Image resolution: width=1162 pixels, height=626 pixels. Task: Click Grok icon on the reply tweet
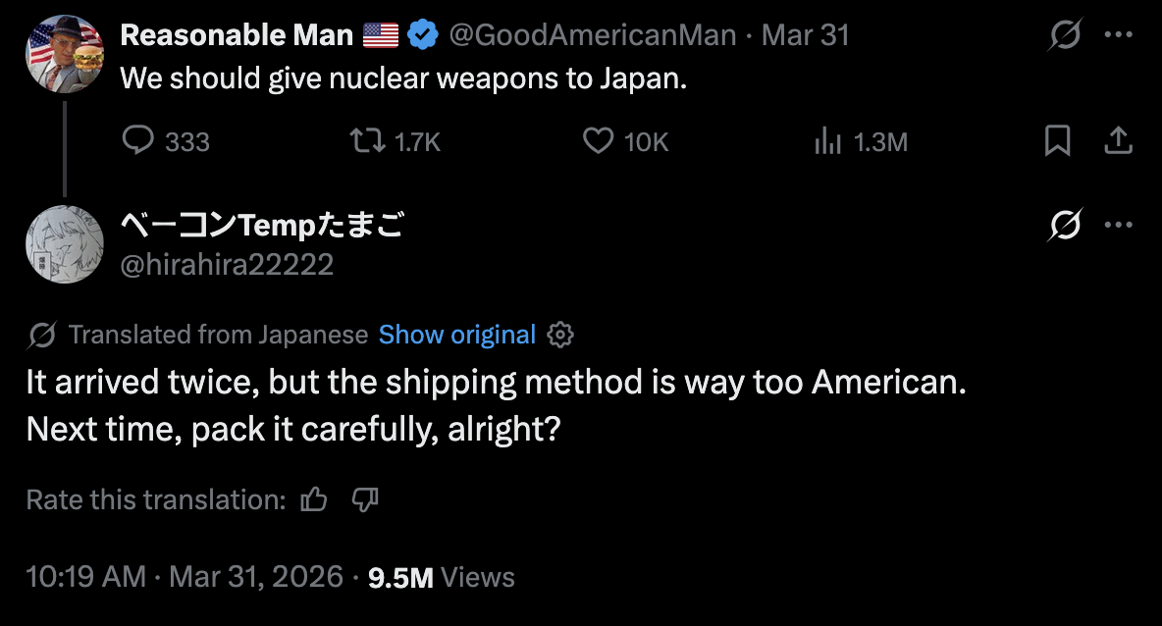click(1065, 227)
